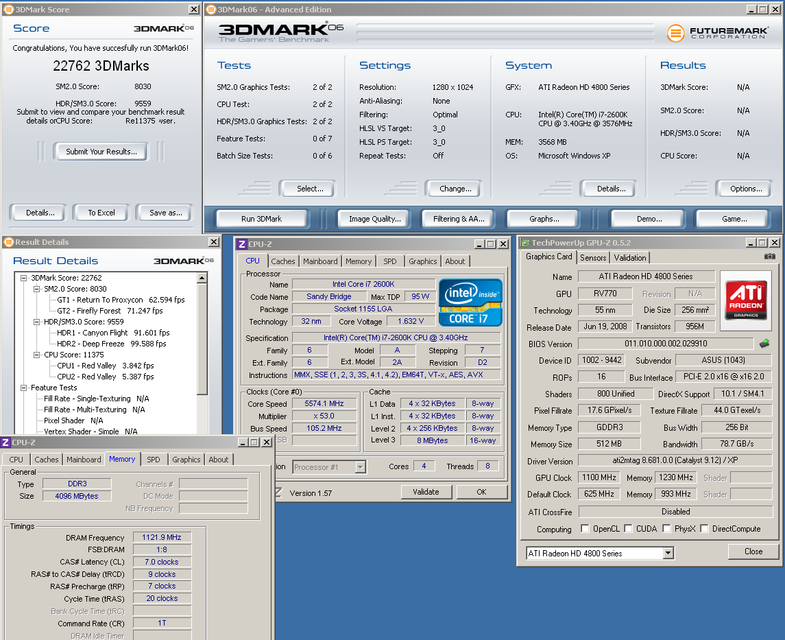Click the Result Details scrollbar up arrow
Image resolution: width=785 pixels, height=640 pixels.
tap(202, 277)
